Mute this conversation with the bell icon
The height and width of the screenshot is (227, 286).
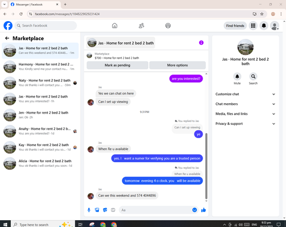(237, 77)
